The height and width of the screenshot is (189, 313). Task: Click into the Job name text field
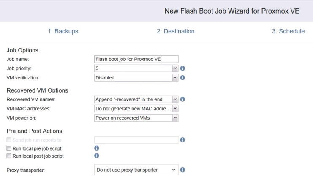point(136,59)
